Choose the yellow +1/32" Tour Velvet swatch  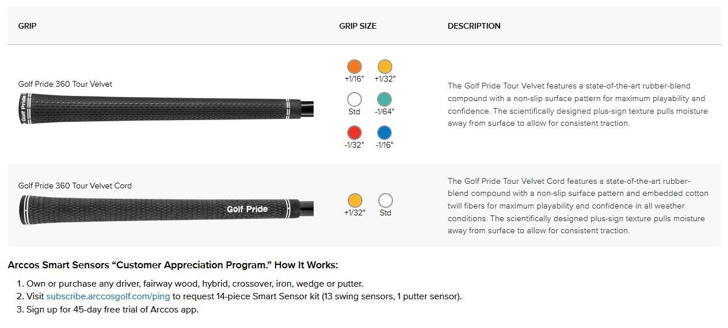click(384, 67)
